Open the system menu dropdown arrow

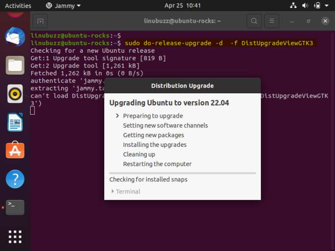(x=326, y=6)
